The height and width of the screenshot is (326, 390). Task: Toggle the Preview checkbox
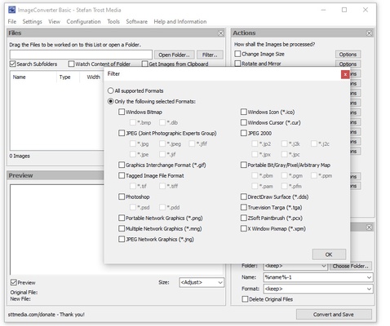point(14,283)
